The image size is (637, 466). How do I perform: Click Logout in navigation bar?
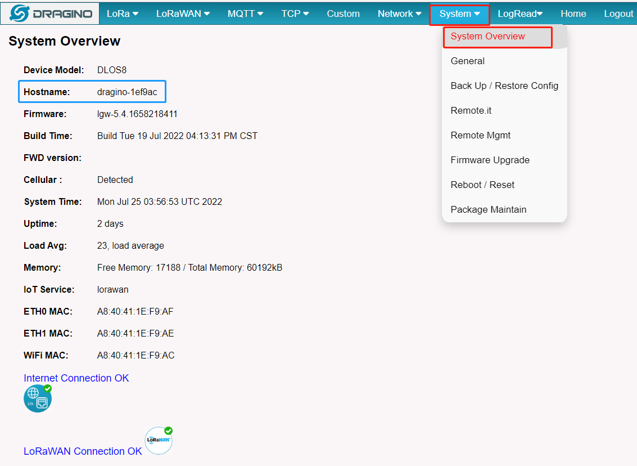point(618,14)
